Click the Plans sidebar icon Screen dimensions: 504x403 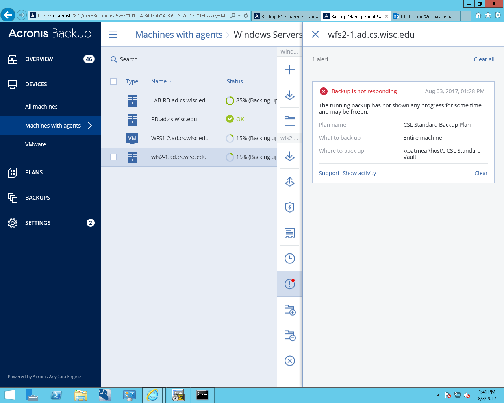(x=13, y=172)
